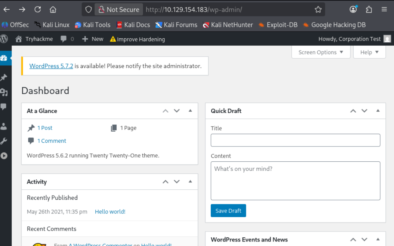Click Improve Hardening warning item

137,39
